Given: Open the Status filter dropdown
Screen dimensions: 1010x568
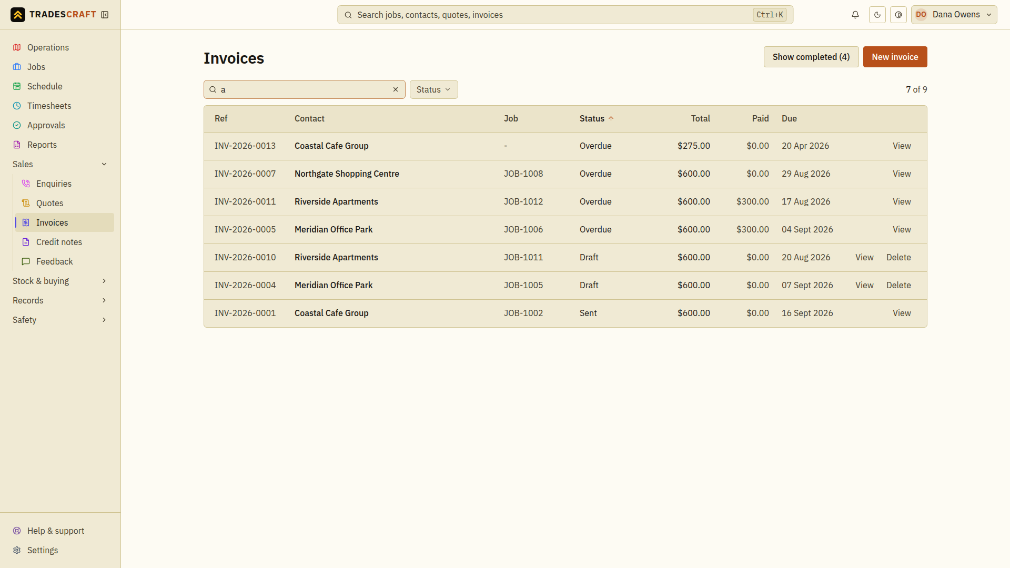Looking at the screenshot, I should (433, 89).
